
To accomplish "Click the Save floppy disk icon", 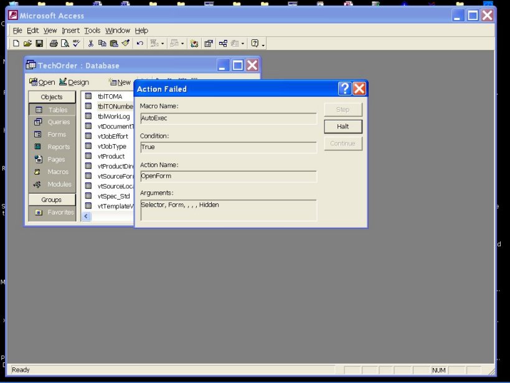I will (x=39, y=43).
